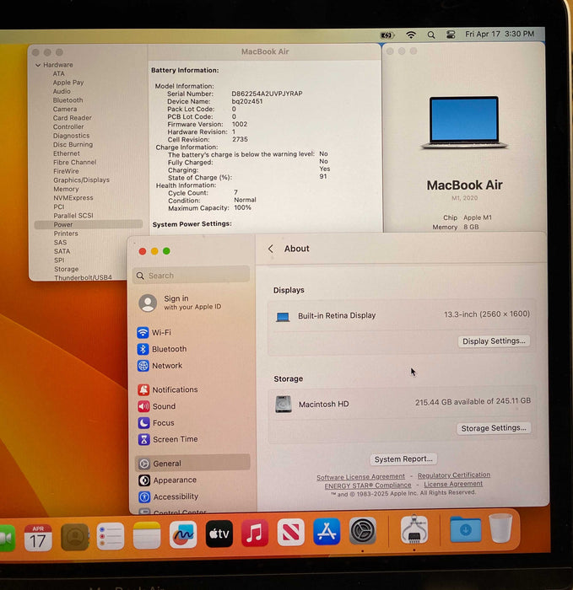The image size is (573, 590).
Task: Open the License Agreement link
Action: (453, 484)
